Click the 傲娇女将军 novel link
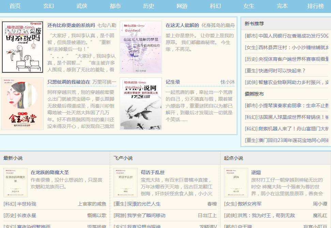The image size is (331, 228). (x=249, y=204)
